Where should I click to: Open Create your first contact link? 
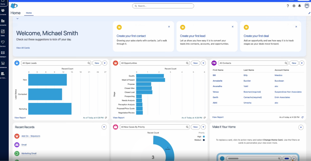coord(131,36)
